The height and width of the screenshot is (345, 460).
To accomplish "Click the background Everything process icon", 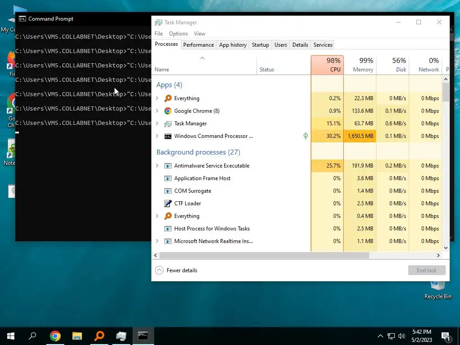I will (168, 216).
